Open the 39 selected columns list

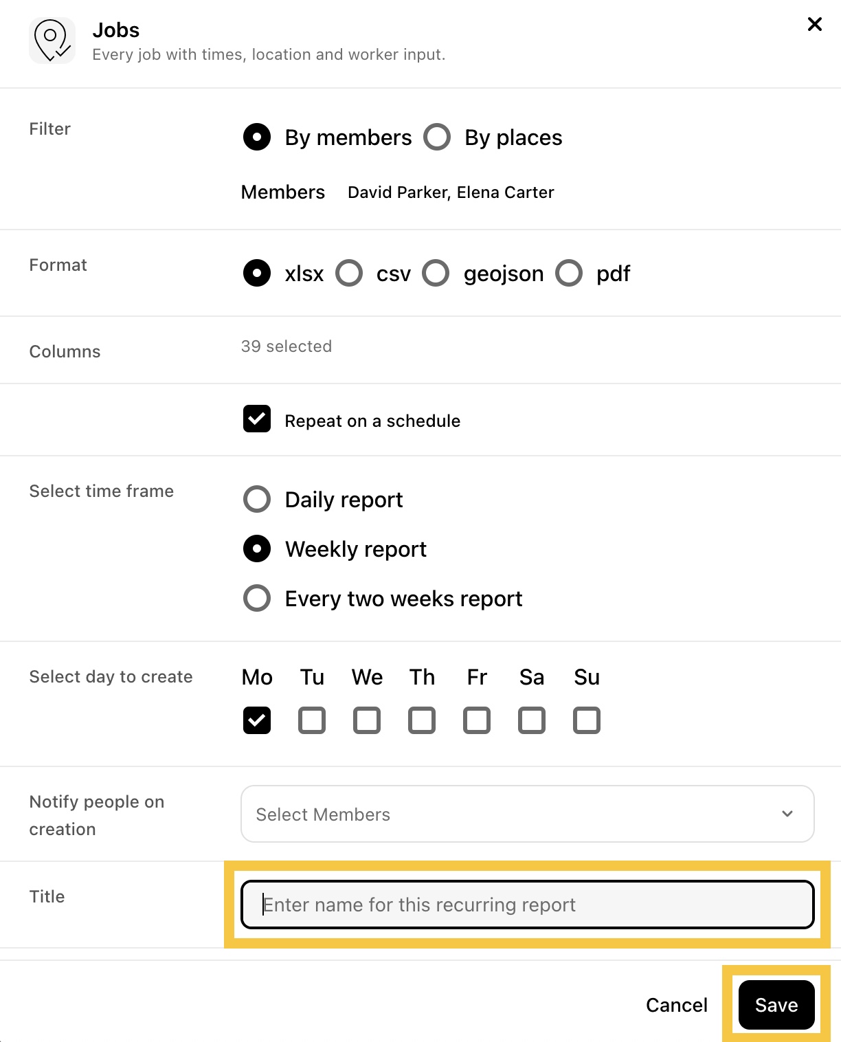click(287, 346)
